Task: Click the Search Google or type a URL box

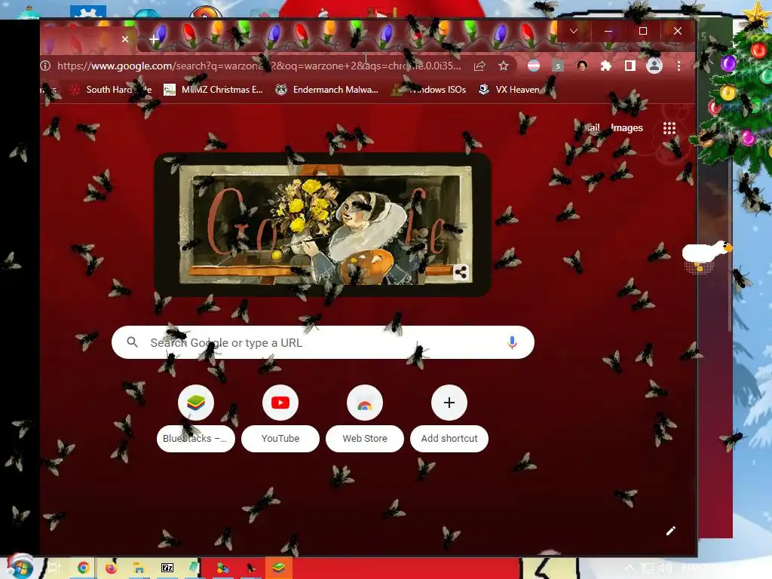Action: click(x=323, y=342)
